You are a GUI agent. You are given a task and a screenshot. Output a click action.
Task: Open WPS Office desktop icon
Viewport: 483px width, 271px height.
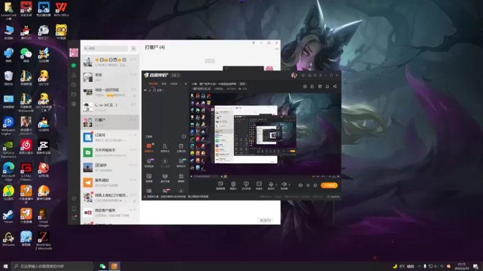pos(61,9)
